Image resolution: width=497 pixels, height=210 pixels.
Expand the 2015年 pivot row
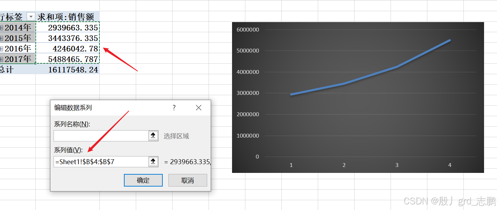coord(1,38)
